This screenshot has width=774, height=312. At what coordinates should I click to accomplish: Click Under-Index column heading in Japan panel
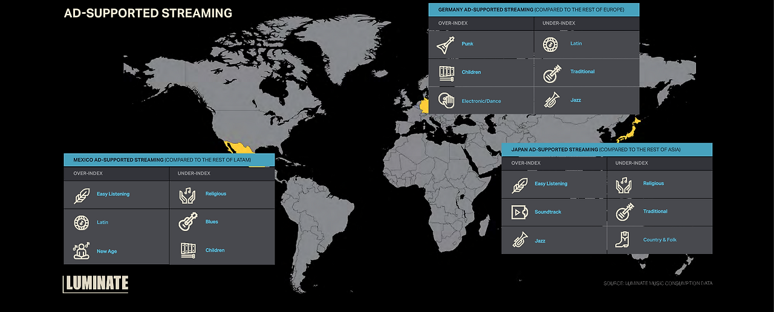click(632, 163)
